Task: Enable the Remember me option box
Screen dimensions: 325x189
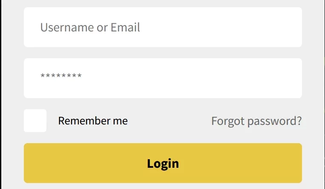Action: (x=35, y=121)
